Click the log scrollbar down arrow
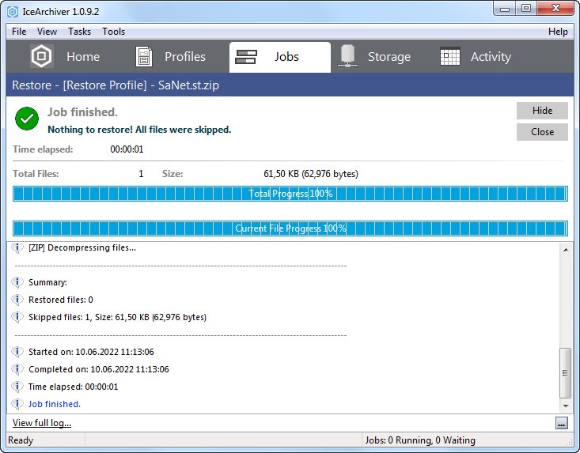 (566, 406)
